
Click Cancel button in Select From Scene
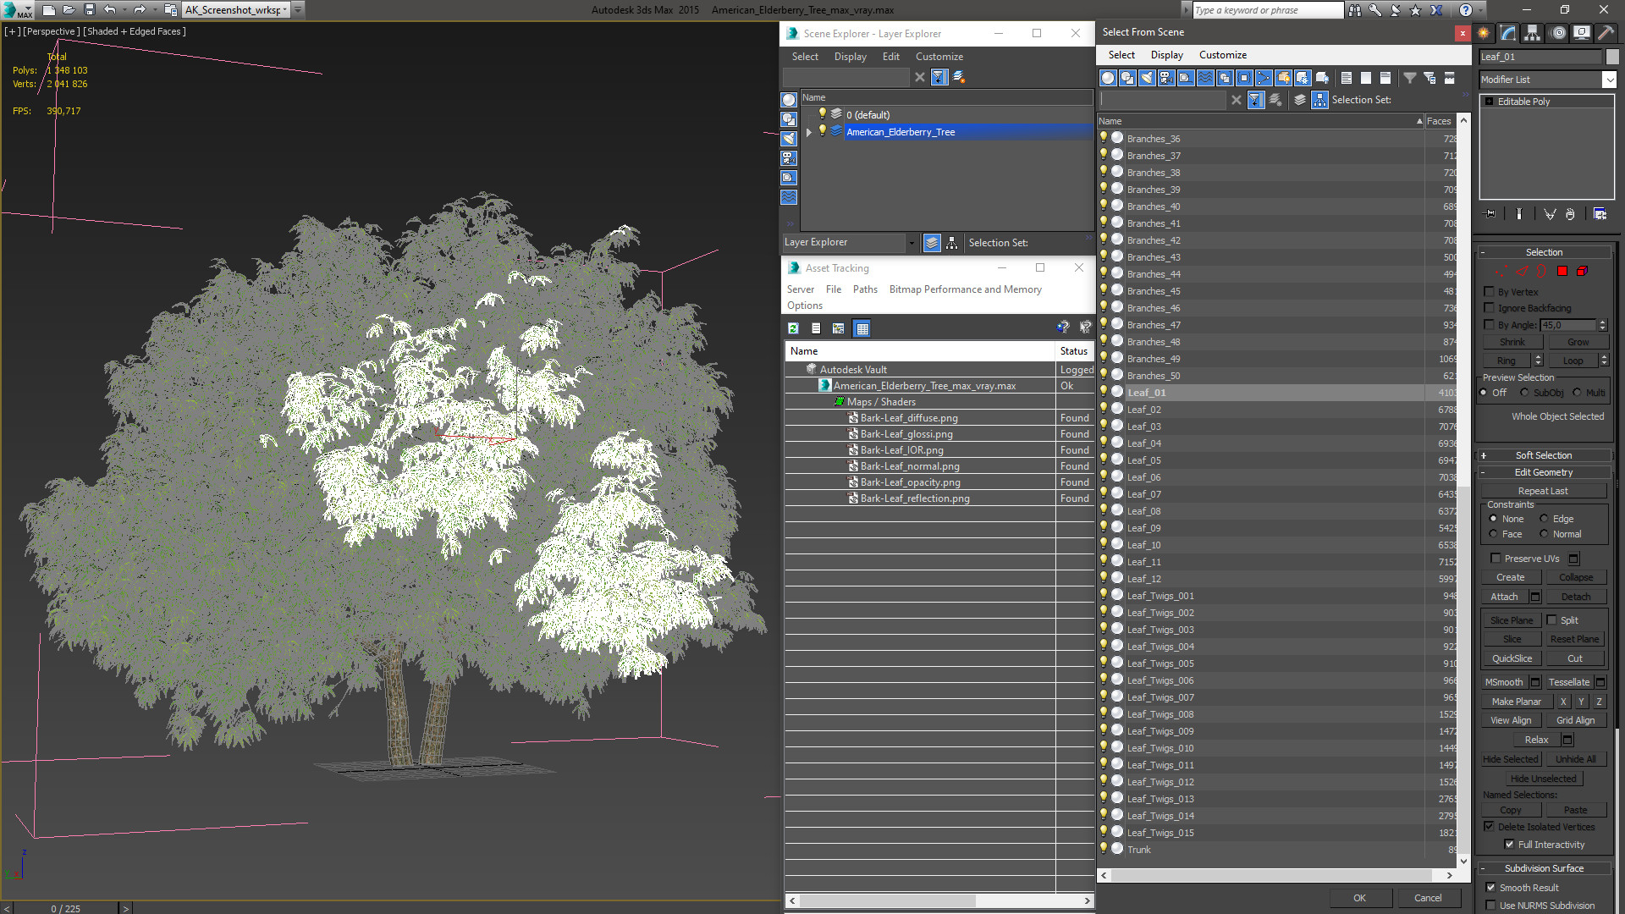pyautogui.click(x=1428, y=898)
